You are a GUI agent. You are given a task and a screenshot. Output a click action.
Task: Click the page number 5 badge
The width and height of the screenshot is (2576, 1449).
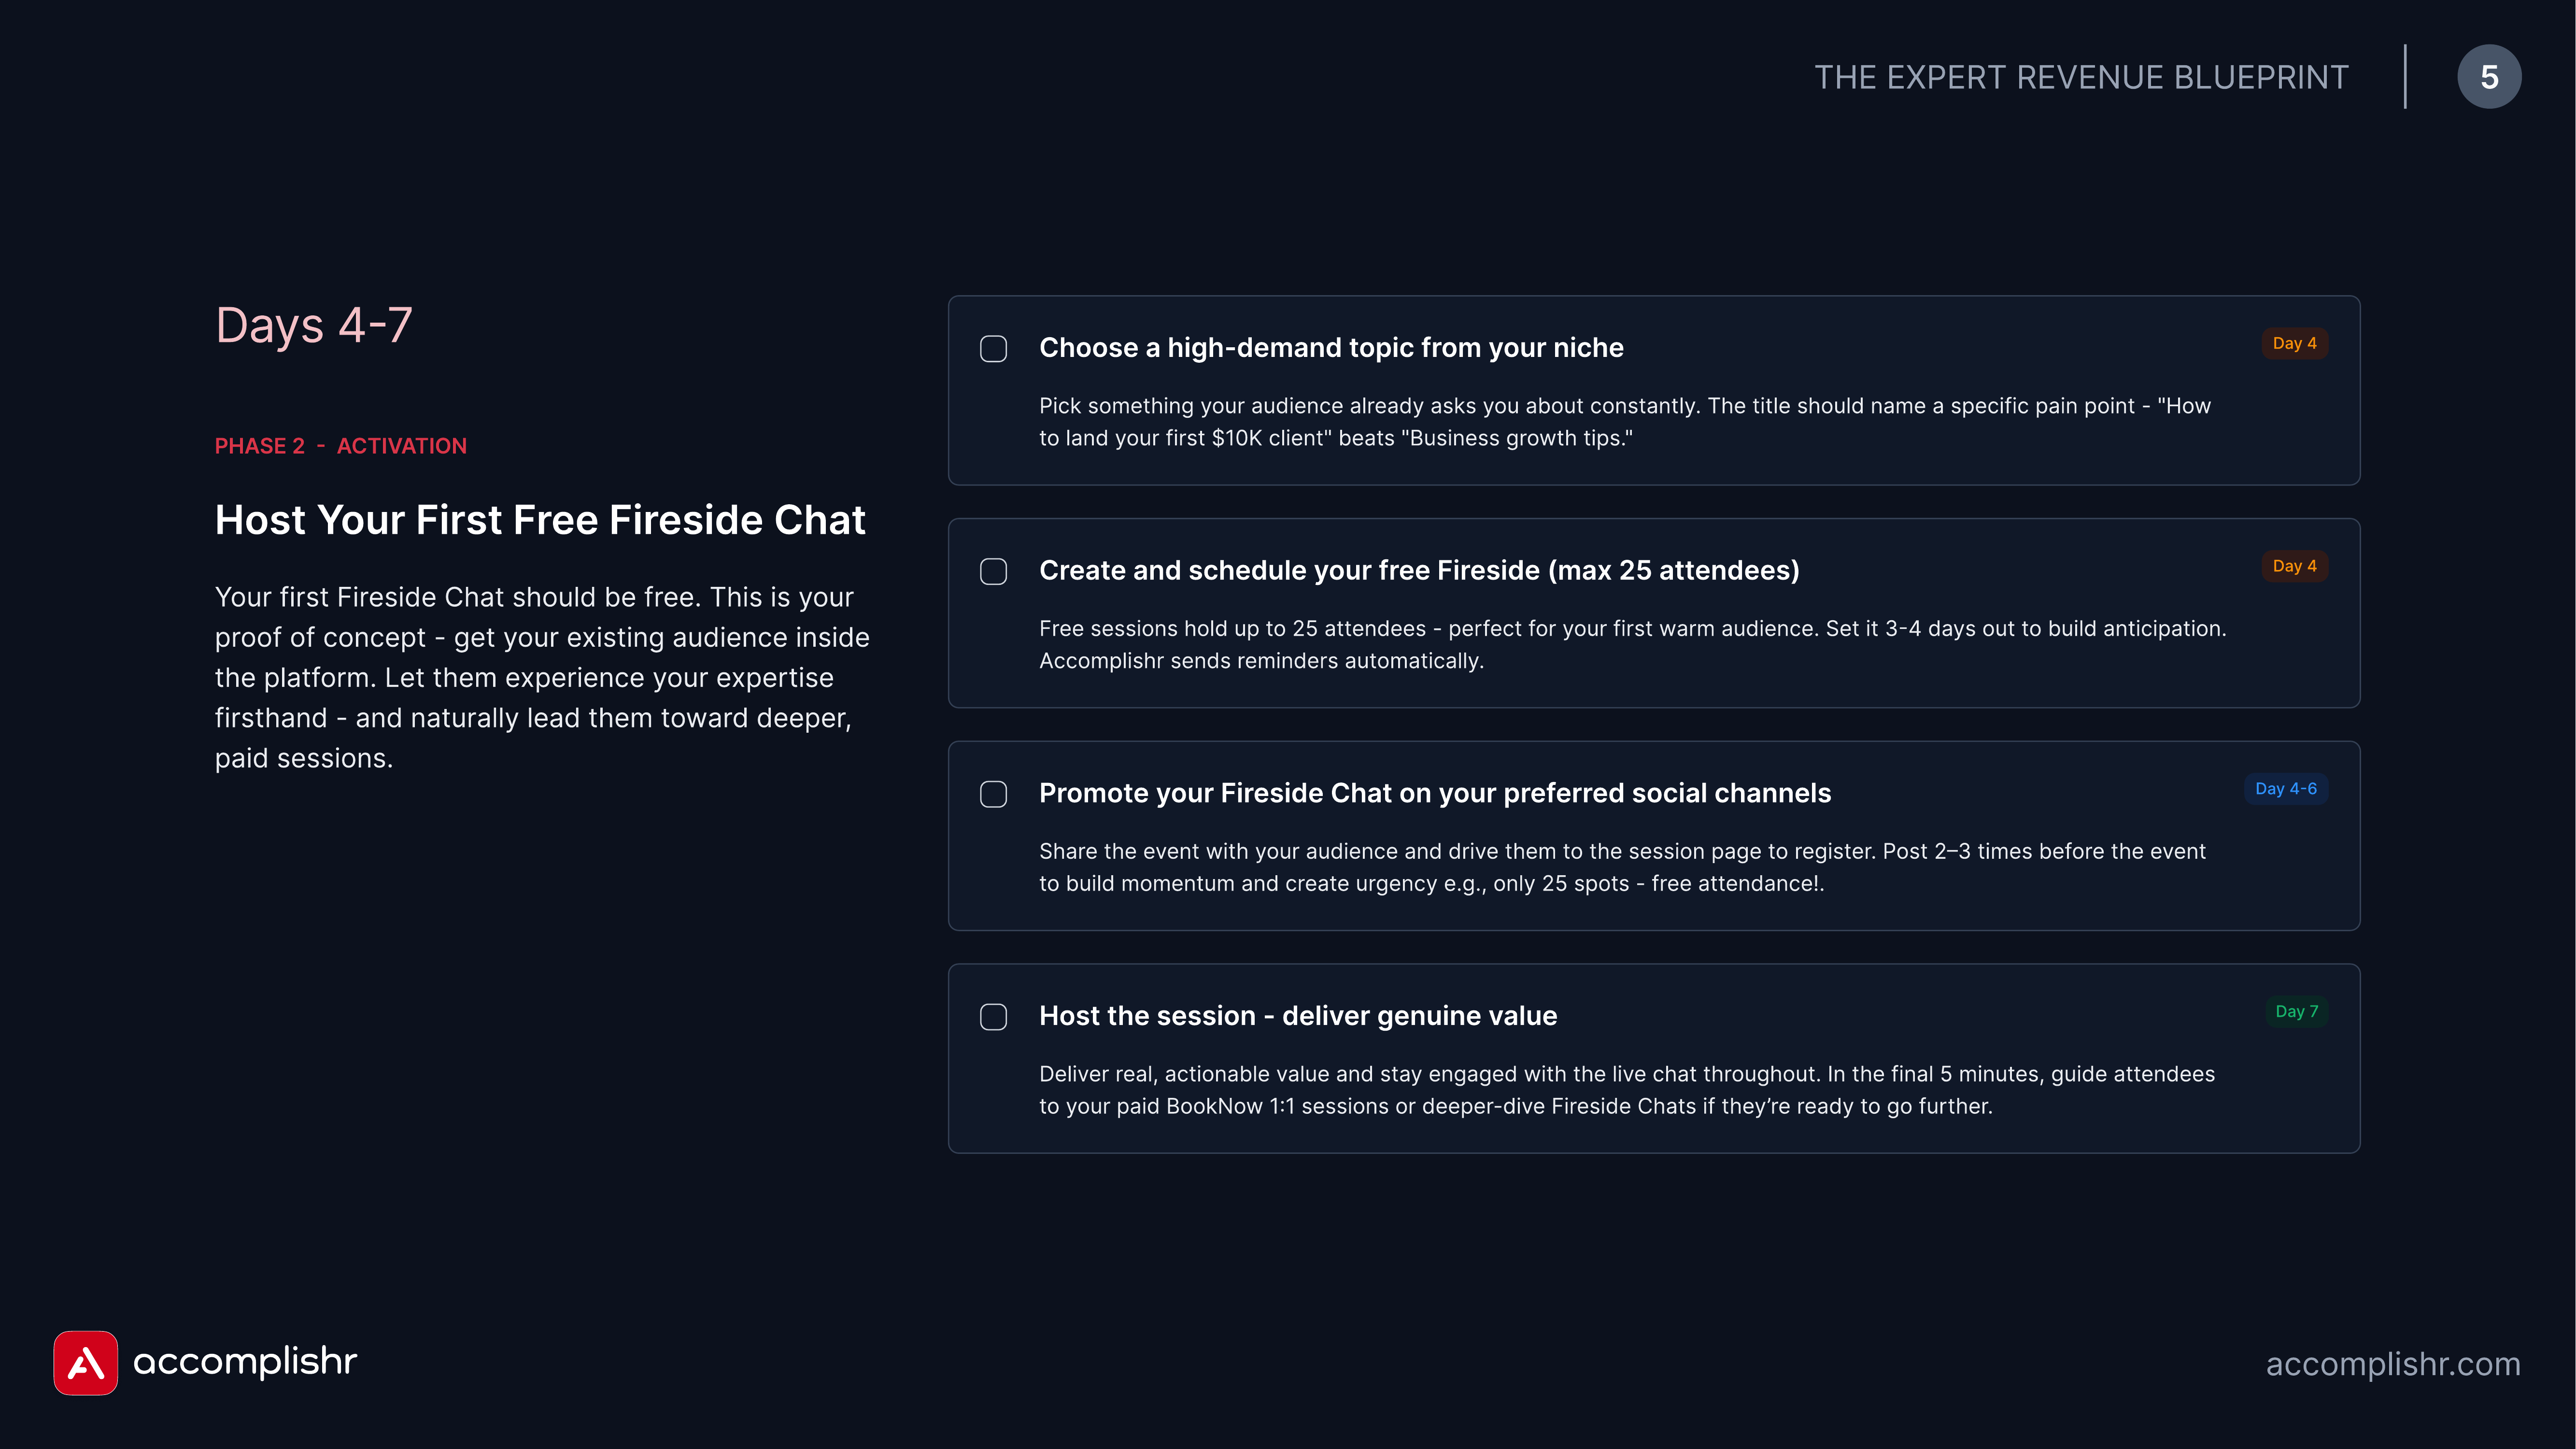click(2489, 77)
